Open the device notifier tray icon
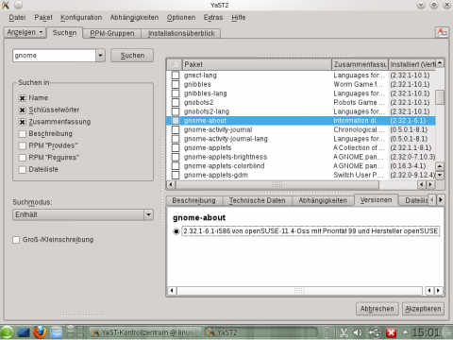The width and height of the screenshot is (453, 340). (375, 332)
